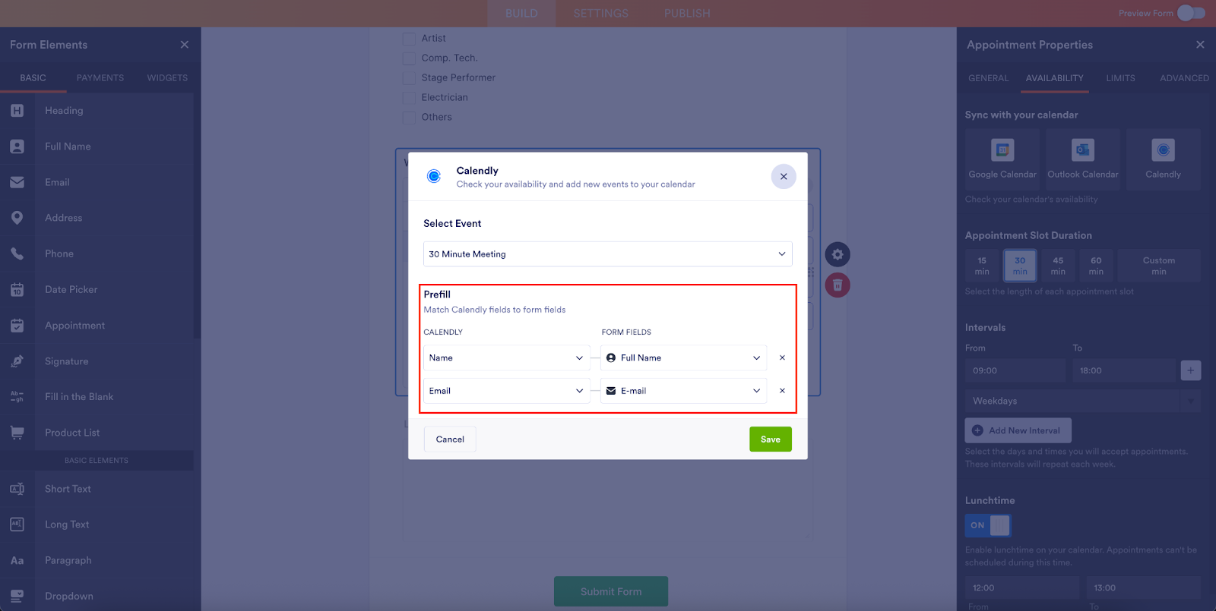The image size is (1216, 611).
Task: Click the Address pin icon
Action: point(17,218)
